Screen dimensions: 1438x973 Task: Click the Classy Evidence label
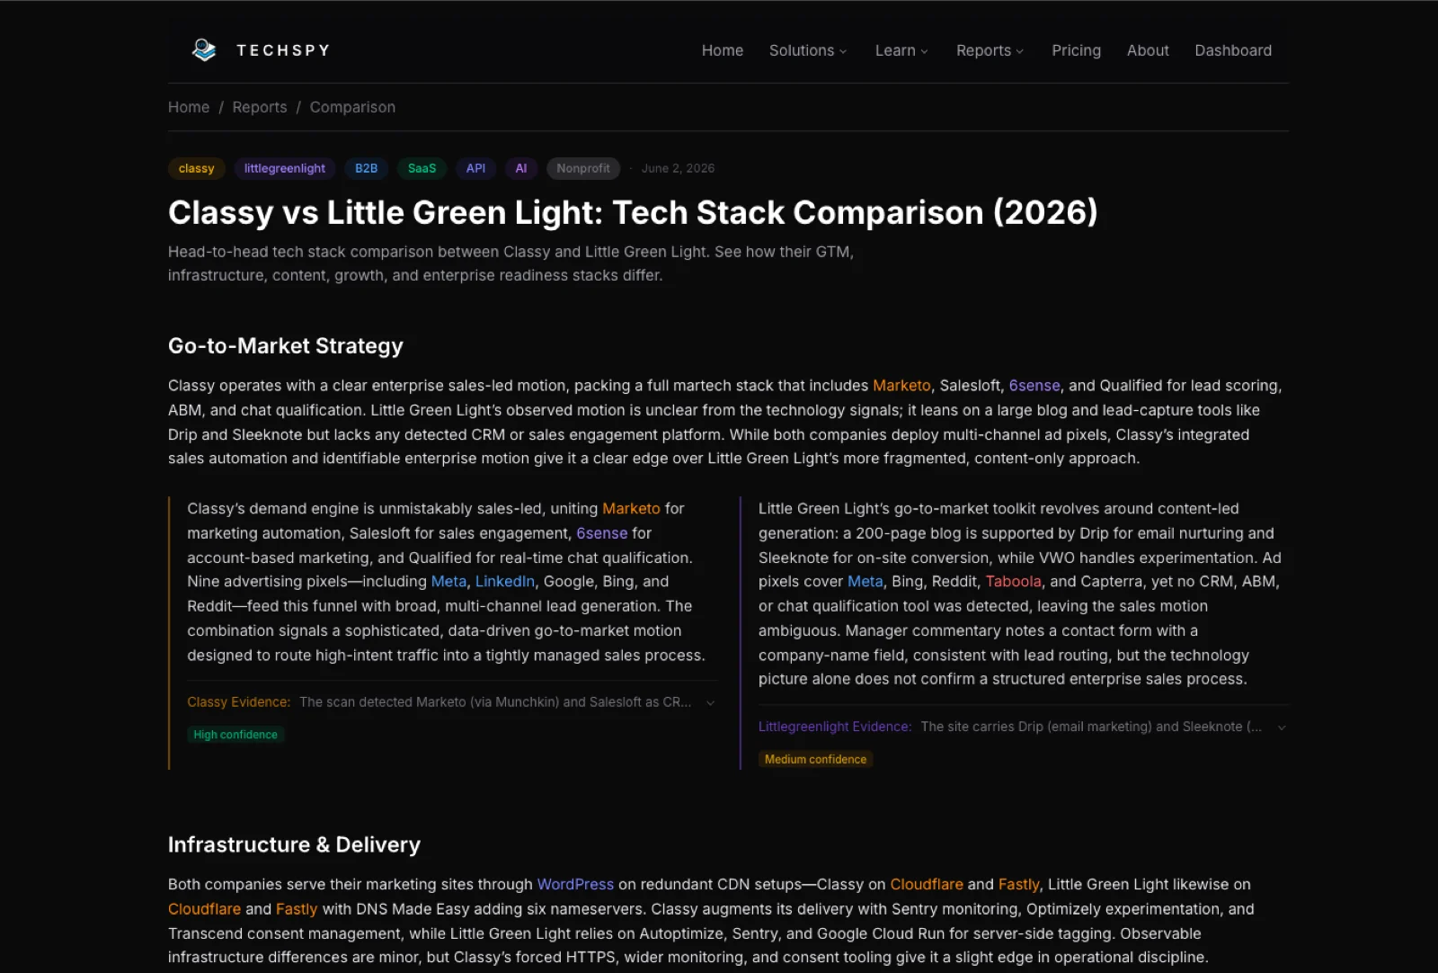click(x=239, y=701)
